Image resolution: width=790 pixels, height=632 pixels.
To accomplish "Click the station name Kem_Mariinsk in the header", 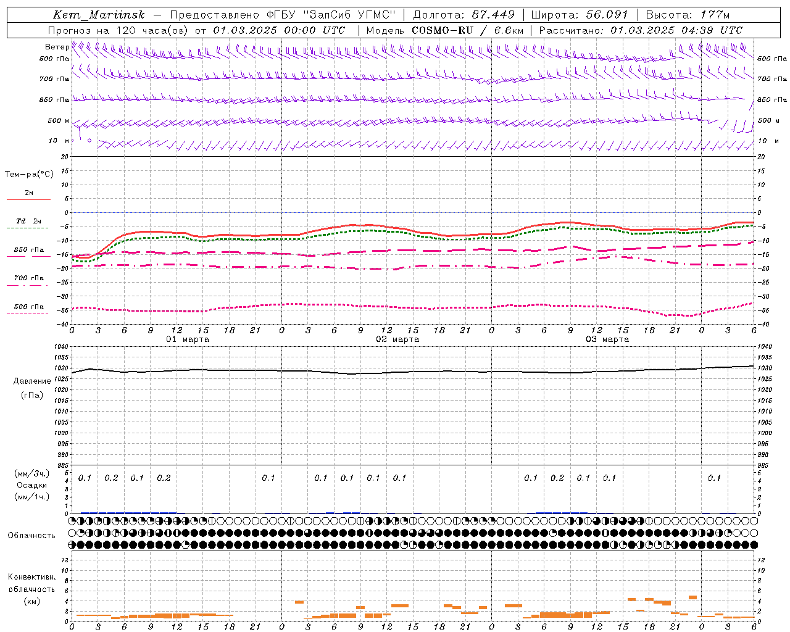I will point(99,15).
